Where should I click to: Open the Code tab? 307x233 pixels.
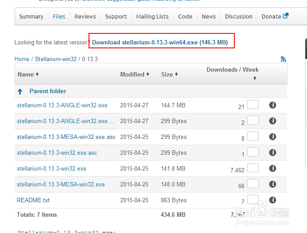pos(185,16)
